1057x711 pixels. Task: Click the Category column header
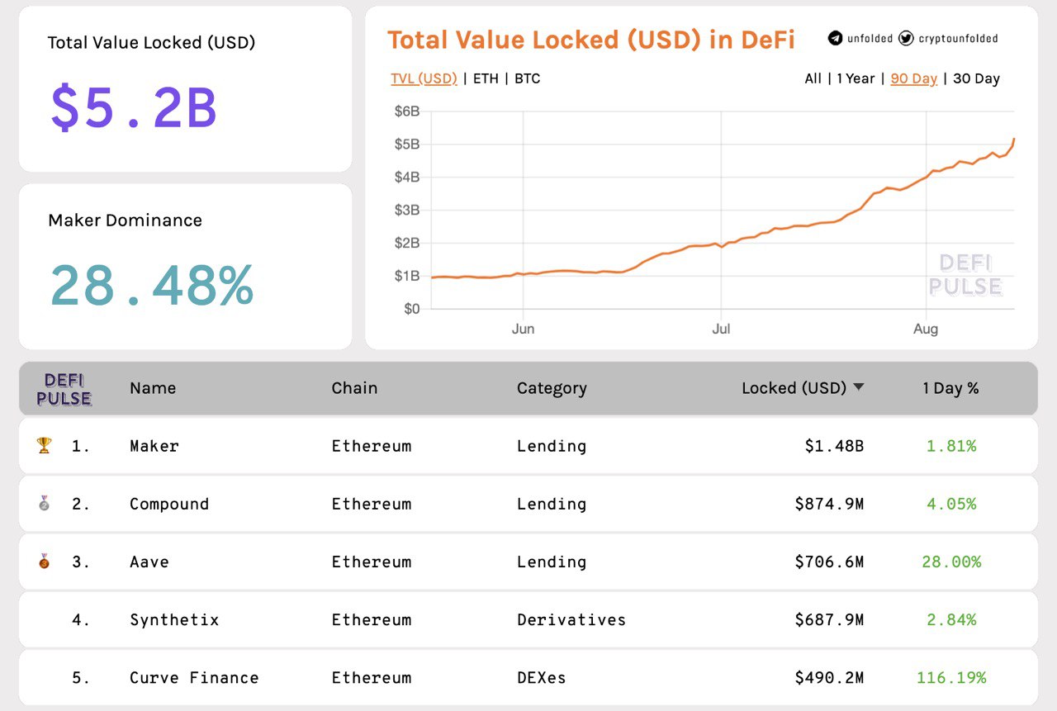point(552,388)
